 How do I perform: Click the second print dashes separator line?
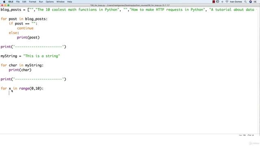point(33,79)
